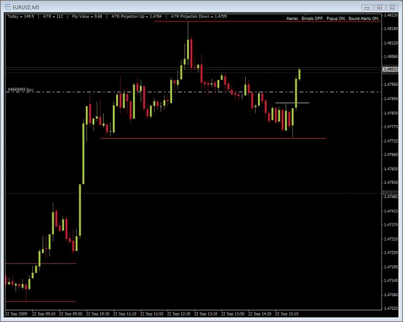This screenshot has width=403, height=322.
Task: Click the 1.47195 price axis label
Action: (391, 267)
